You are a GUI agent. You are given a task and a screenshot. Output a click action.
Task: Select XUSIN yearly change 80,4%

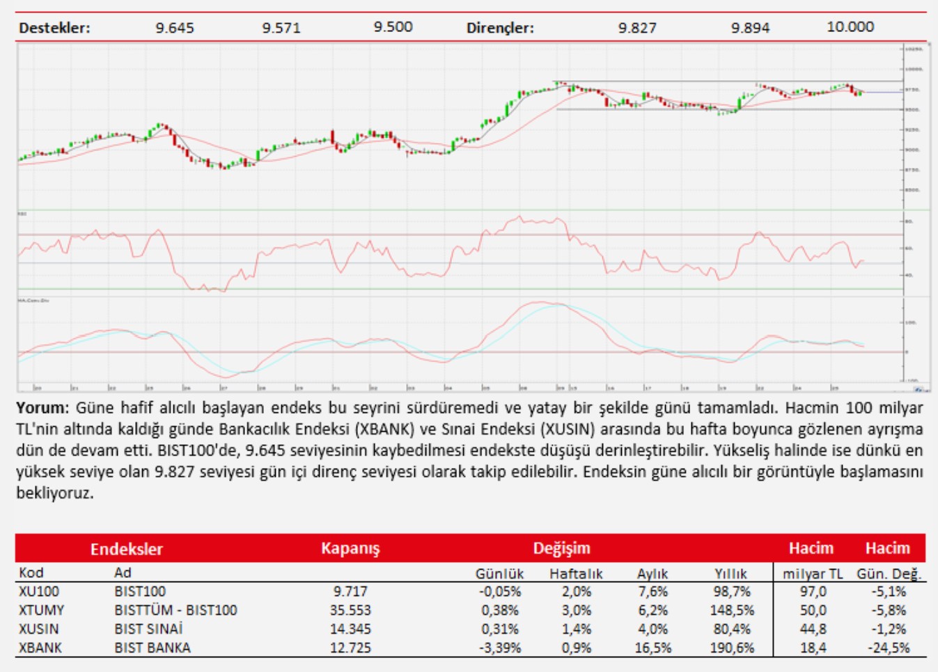click(x=732, y=629)
